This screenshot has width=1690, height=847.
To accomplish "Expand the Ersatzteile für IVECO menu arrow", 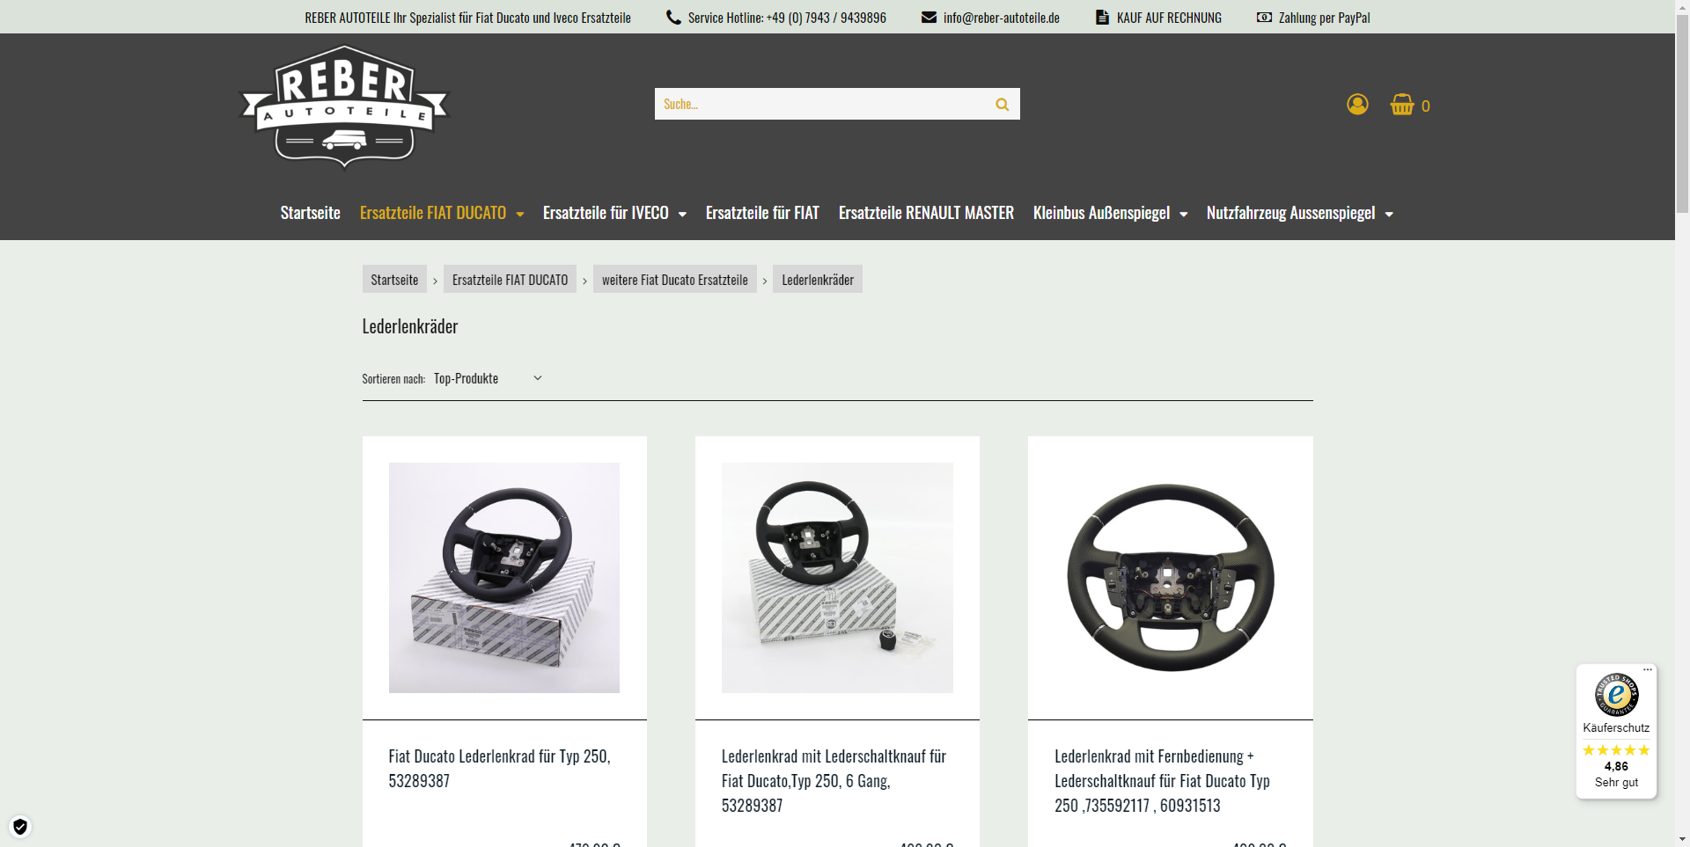I will pyautogui.click(x=682, y=215).
